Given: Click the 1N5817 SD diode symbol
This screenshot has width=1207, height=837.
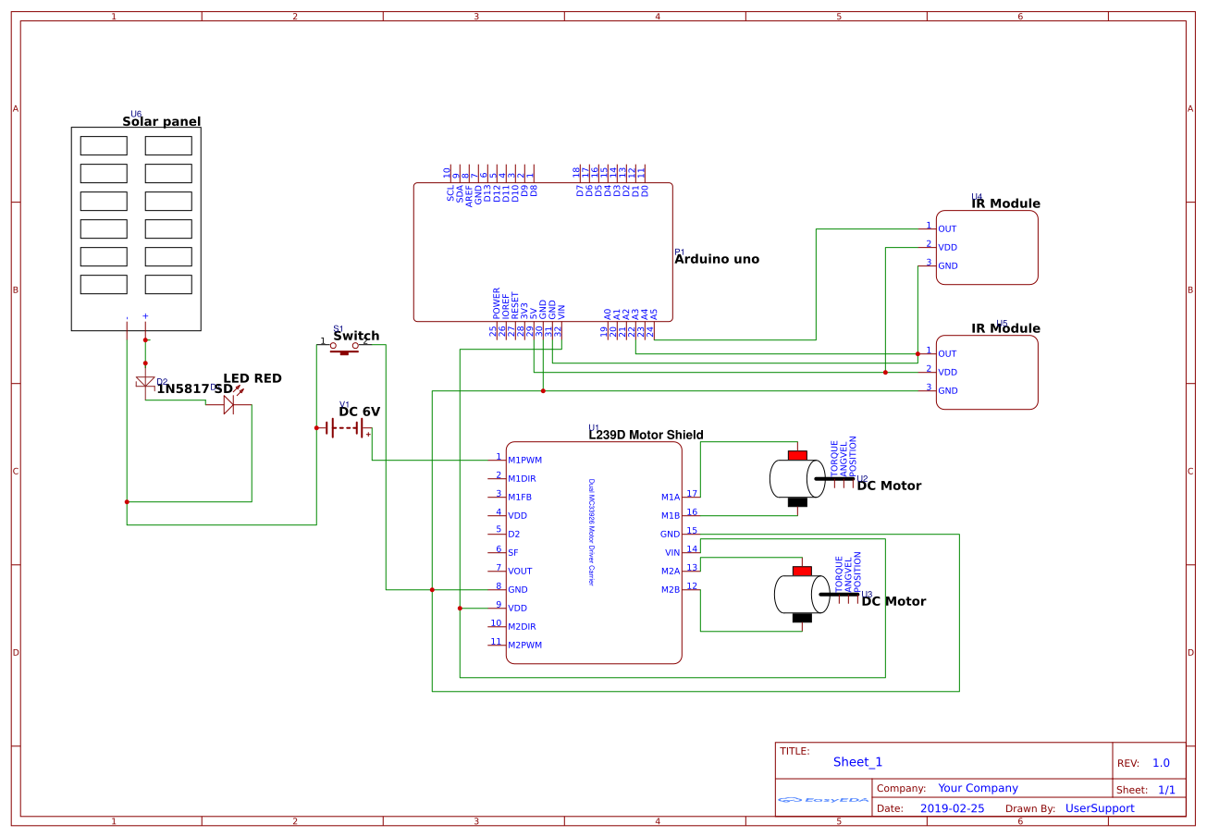Looking at the screenshot, I should tap(145, 382).
